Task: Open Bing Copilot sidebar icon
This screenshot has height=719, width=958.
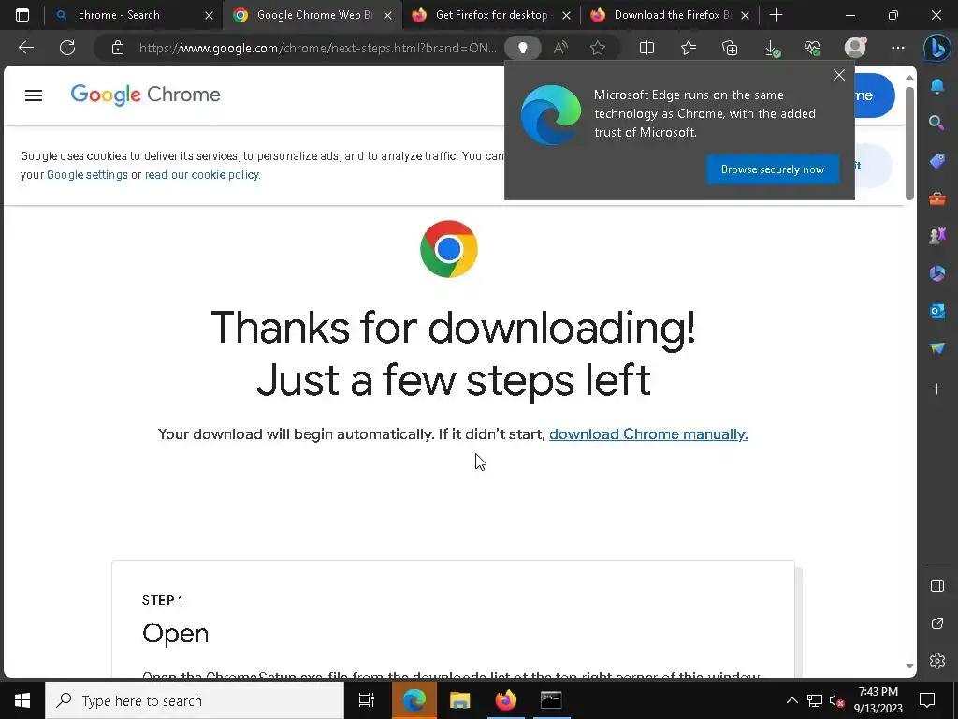Action: (936, 49)
